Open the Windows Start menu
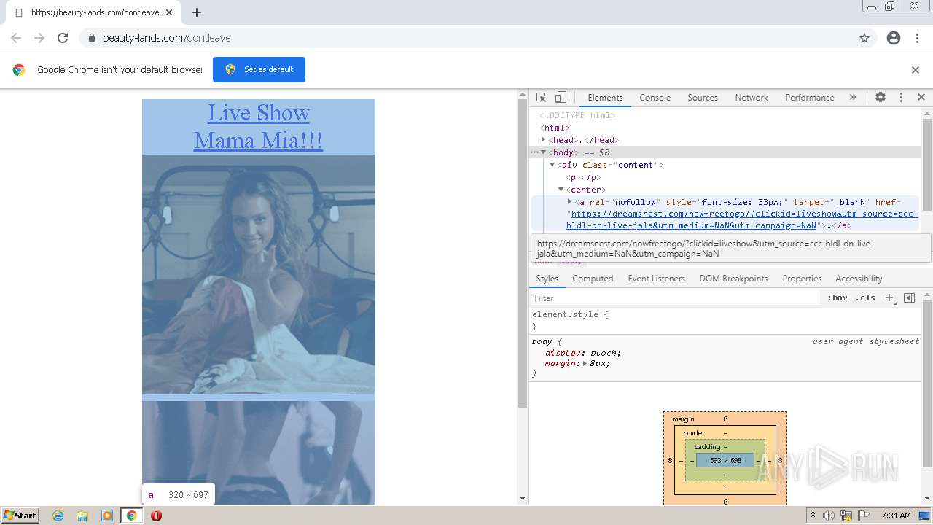 20,515
